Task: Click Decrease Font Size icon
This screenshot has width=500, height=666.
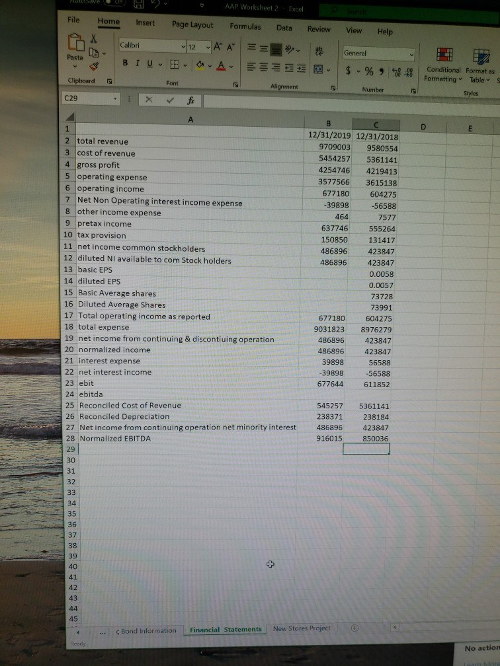Action: [x=231, y=48]
